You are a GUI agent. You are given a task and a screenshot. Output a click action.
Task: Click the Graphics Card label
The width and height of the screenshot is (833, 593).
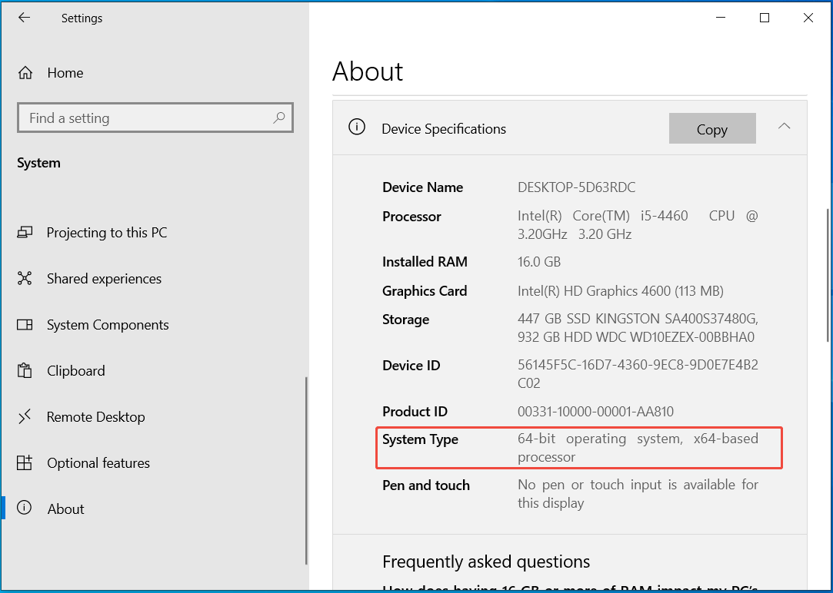pos(425,290)
